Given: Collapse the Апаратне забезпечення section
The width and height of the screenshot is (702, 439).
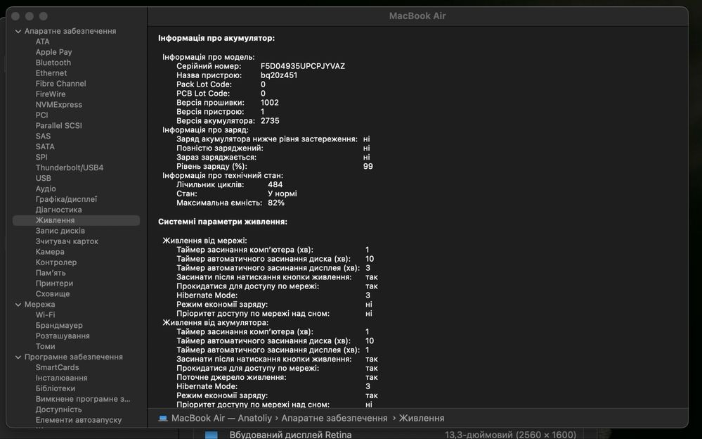Looking at the screenshot, I should tap(18, 32).
